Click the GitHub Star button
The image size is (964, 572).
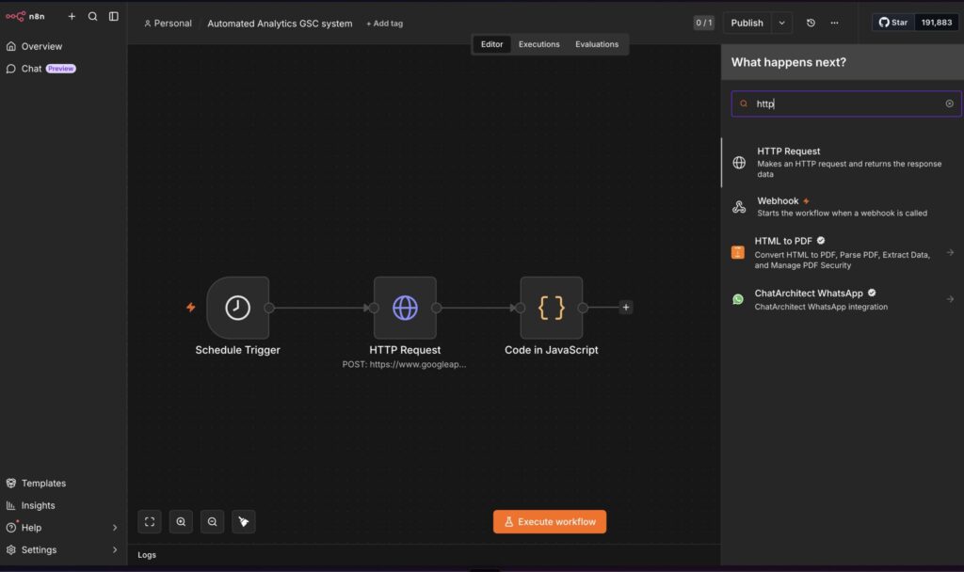(892, 23)
